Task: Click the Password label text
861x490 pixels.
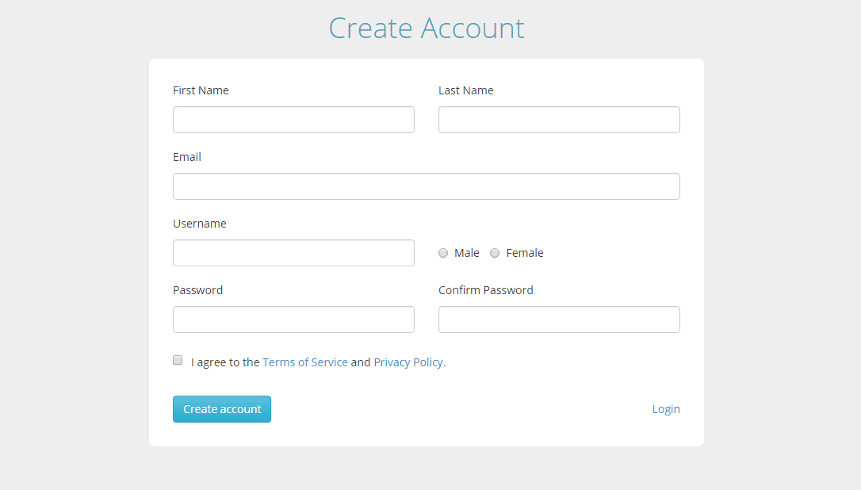Action: (198, 290)
